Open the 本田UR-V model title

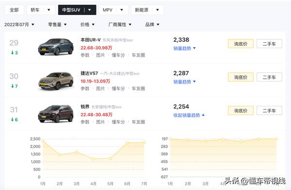point(91,40)
